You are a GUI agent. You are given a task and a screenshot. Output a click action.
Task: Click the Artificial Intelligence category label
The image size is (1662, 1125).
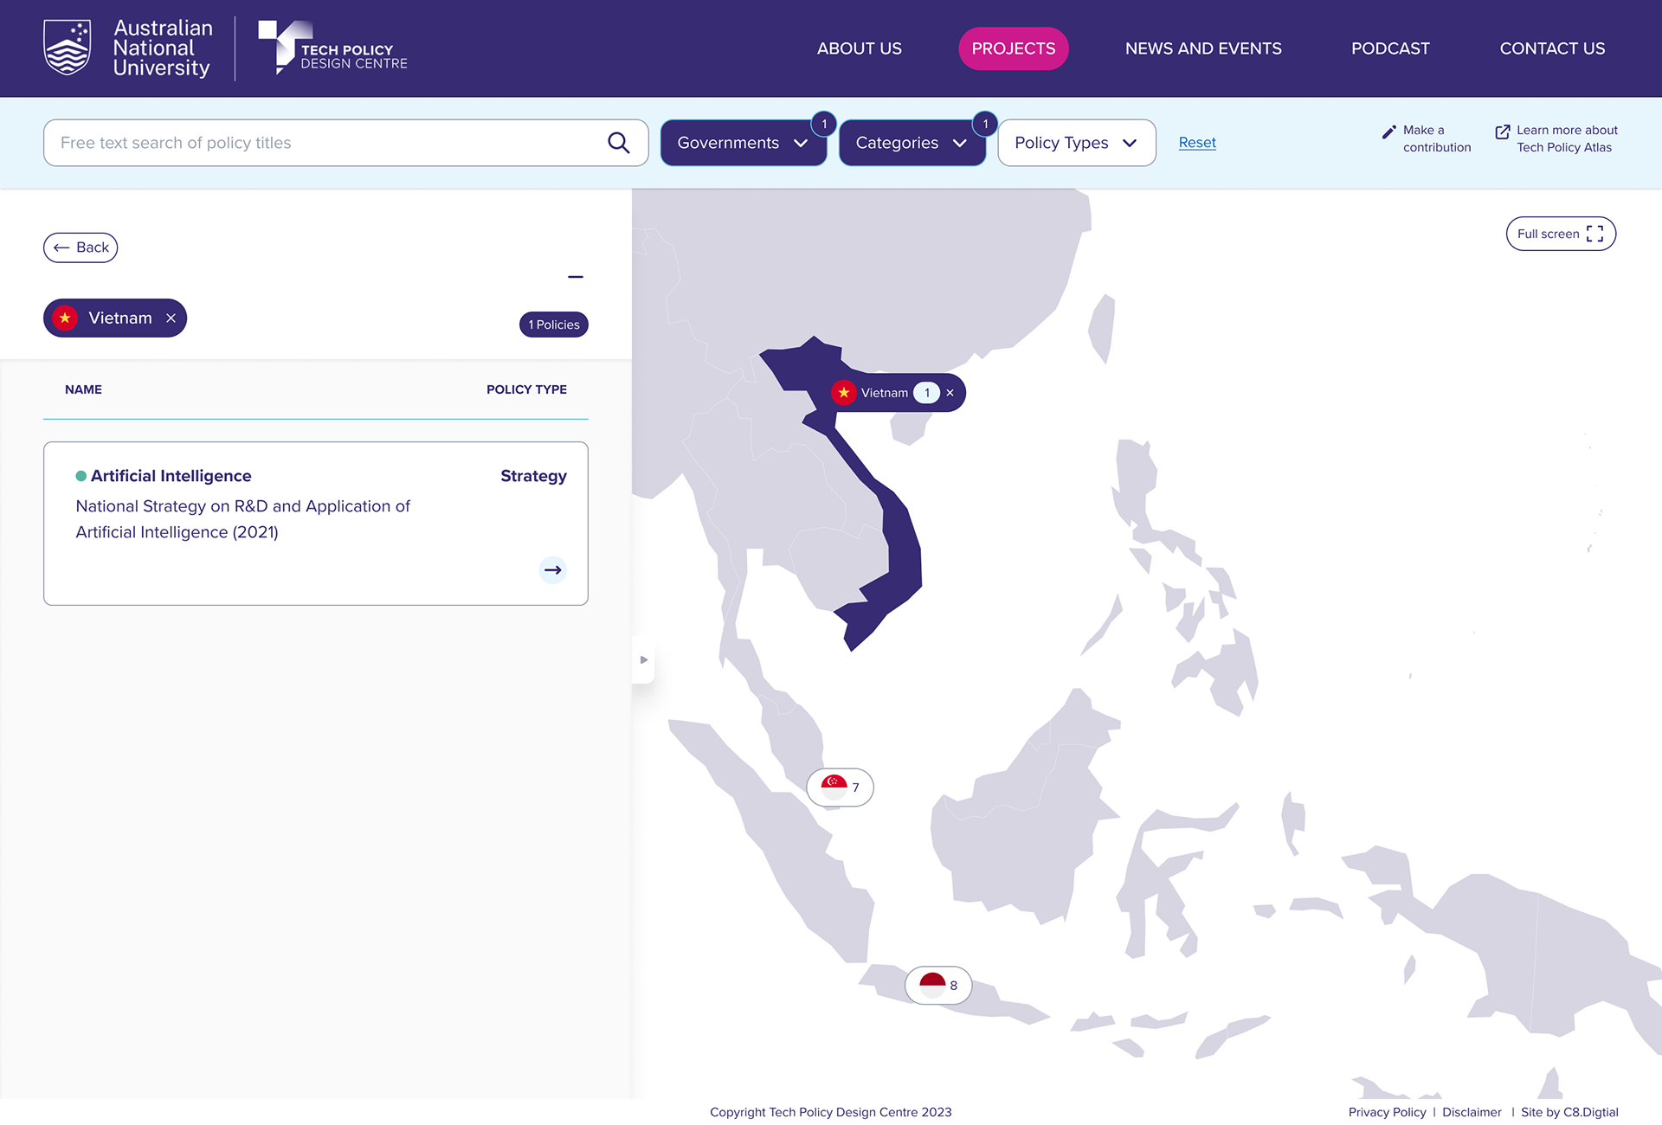pyautogui.click(x=171, y=476)
